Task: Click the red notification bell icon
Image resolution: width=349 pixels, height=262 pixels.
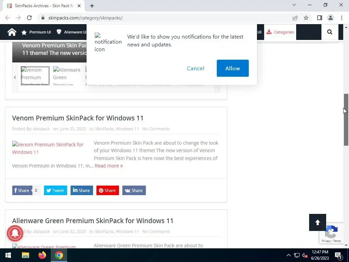Action: (15, 233)
